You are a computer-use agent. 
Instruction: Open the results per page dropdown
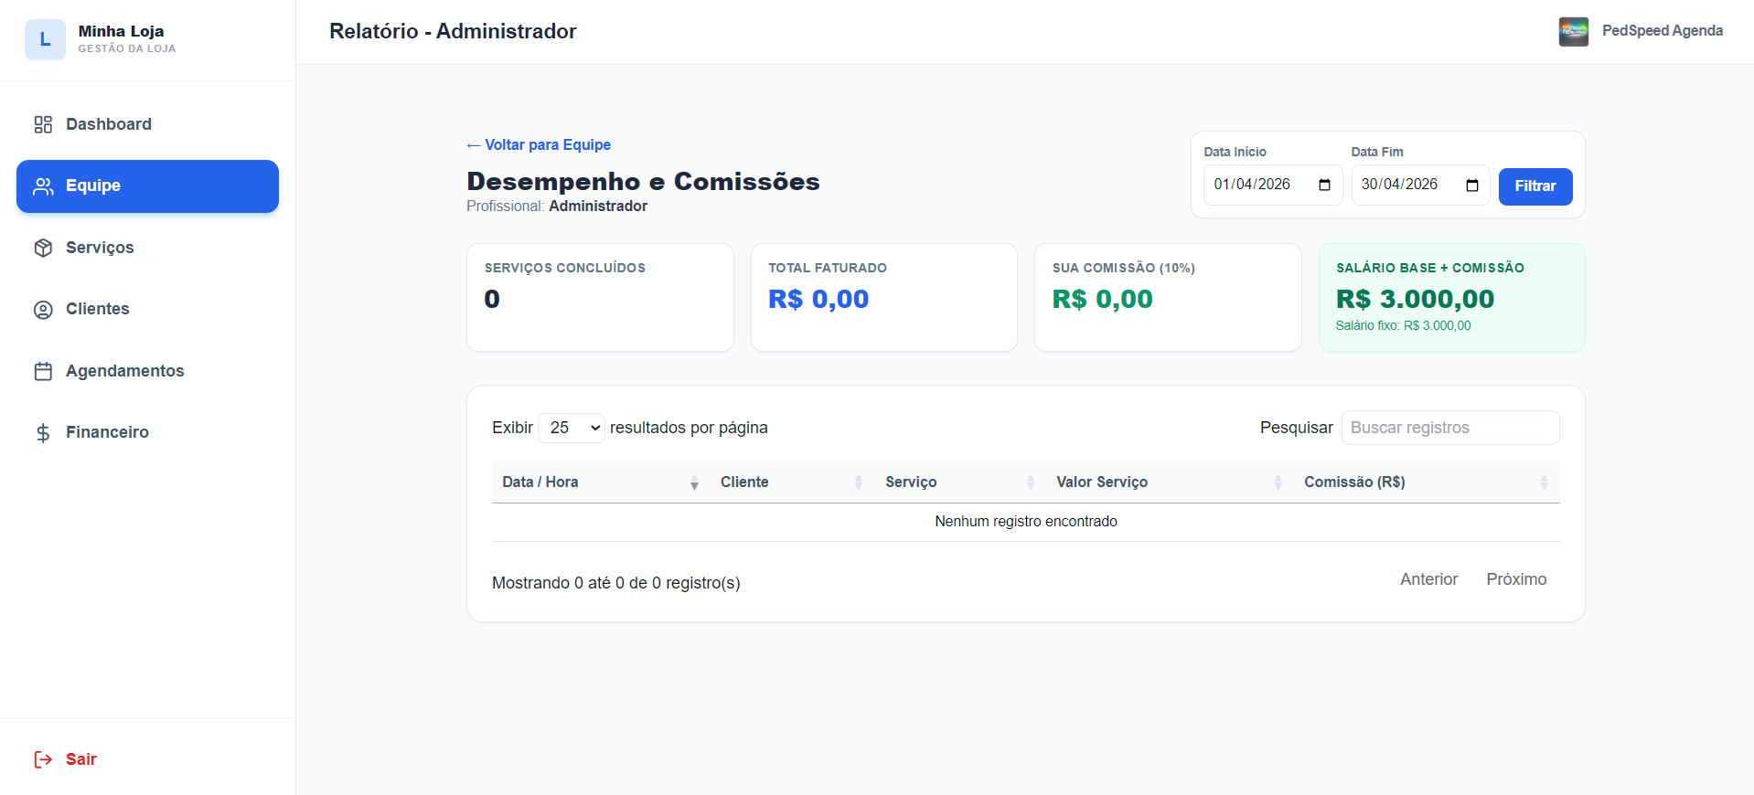(572, 428)
